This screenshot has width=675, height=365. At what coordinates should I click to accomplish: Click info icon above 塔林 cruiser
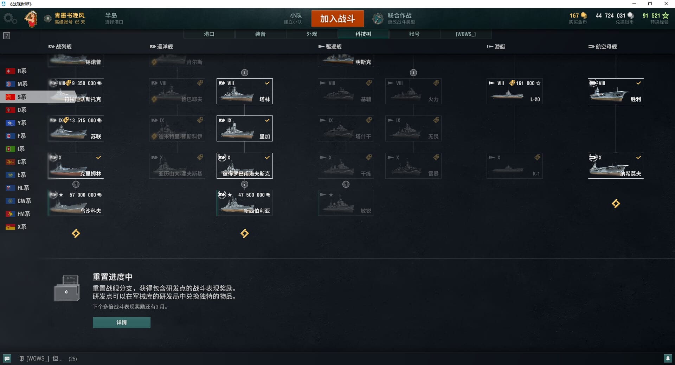(245, 73)
